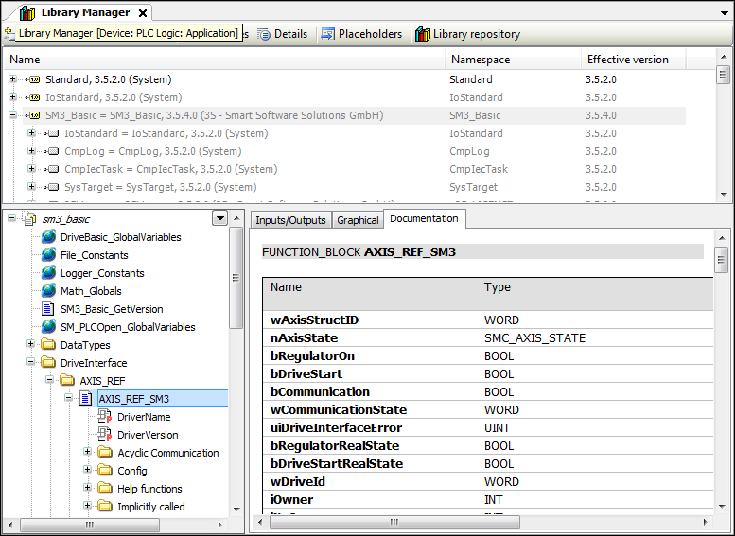Image resolution: width=735 pixels, height=536 pixels.
Task: Select the Documentation tab
Action: [424, 218]
